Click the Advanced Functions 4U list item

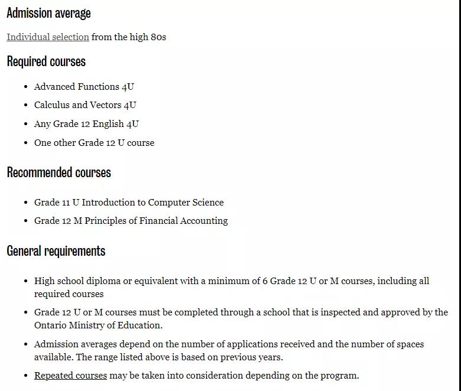[x=84, y=87]
